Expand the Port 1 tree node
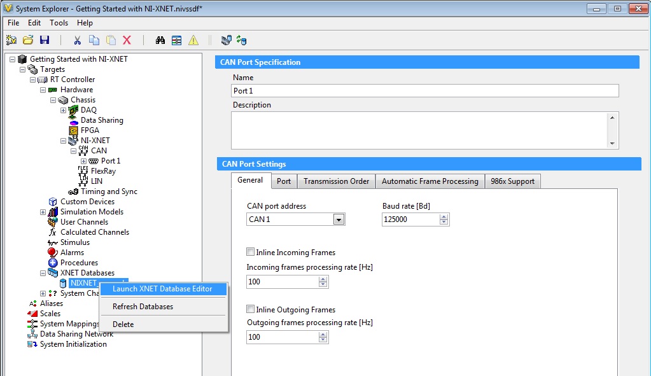Viewport: 651px width, 376px height. point(83,161)
